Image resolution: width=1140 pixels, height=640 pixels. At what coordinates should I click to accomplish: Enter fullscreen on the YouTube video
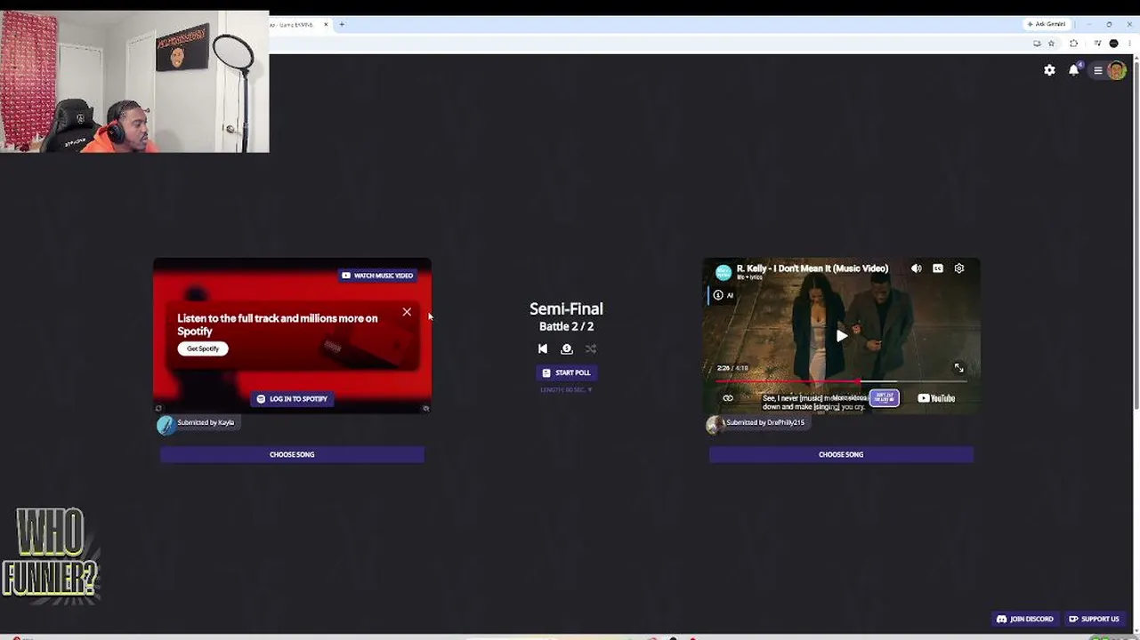point(958,368)
